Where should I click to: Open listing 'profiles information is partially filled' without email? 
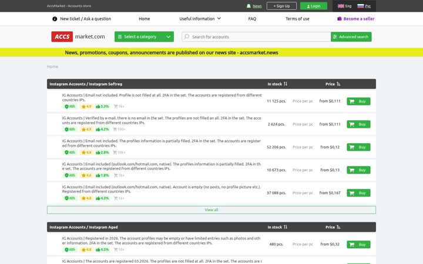(162, 143)
